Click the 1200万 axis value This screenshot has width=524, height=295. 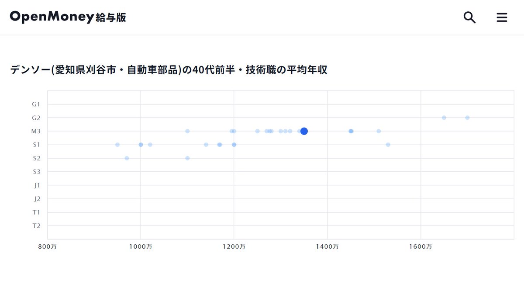click(234, 246)
